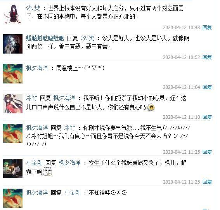Open replied-to name 小金刚 in last comment
Image resolution: width=220 pixels, height=210 pixels.
pos(73,193)
